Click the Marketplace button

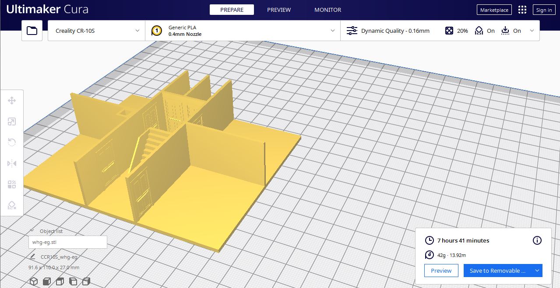(x=494, y=10)
